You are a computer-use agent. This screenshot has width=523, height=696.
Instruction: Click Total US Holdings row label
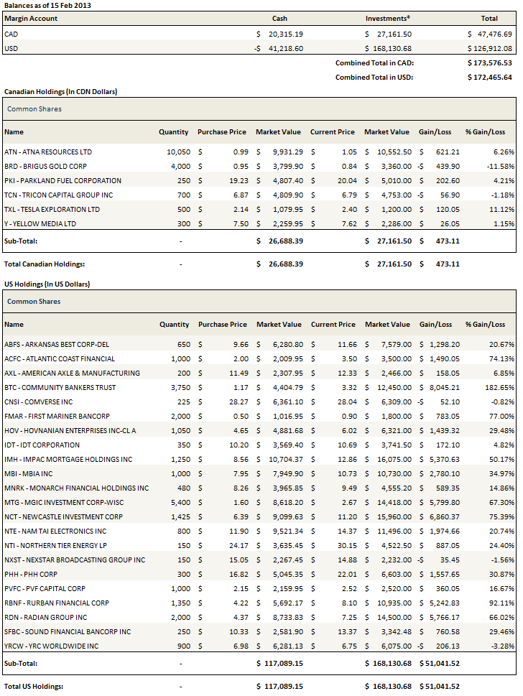click(34, 687)
